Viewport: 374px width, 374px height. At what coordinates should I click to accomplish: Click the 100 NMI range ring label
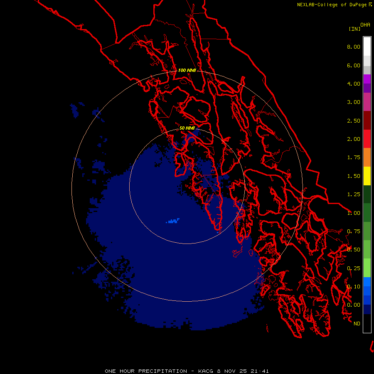187,70
